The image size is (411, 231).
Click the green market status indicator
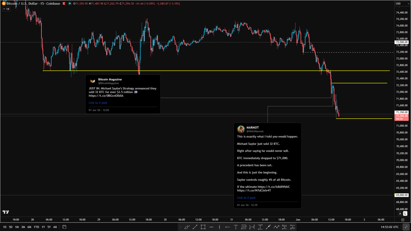click(x=70, y=3)
